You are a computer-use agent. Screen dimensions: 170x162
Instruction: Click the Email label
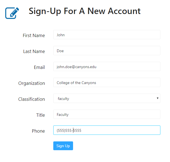tap(39, 67)
